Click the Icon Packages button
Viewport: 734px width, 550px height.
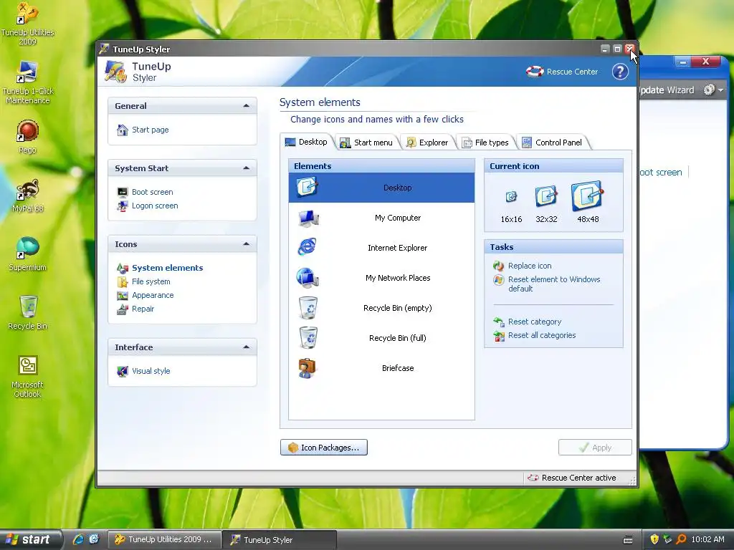pyautogui.click(x=324, y=448)
